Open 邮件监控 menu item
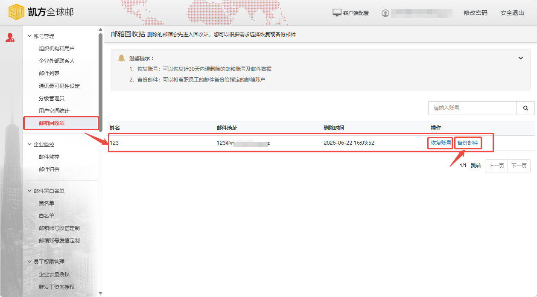 click(49, 157)
